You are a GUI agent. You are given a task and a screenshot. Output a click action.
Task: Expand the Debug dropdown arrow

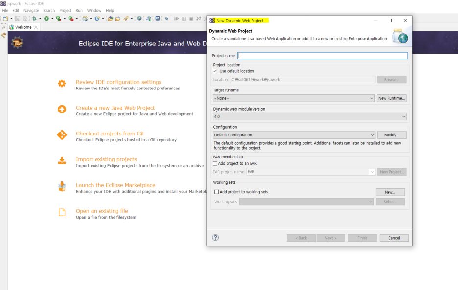tap(40, 19)
